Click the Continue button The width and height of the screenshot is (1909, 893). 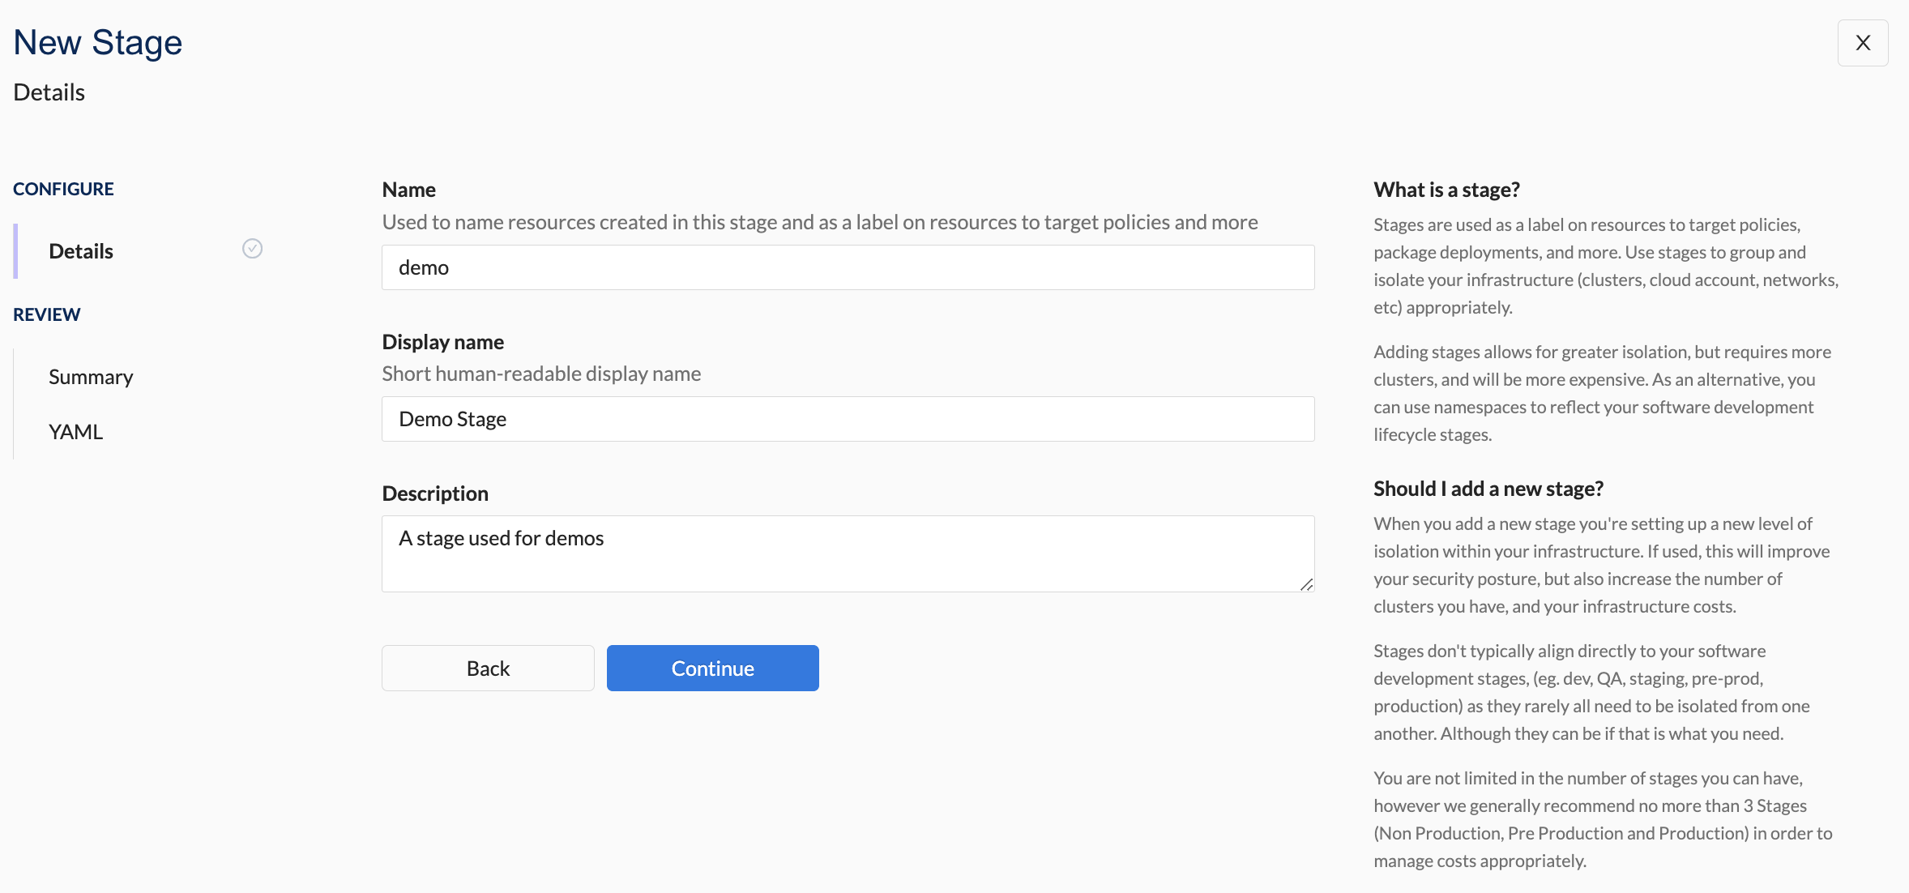click(712, 668)
